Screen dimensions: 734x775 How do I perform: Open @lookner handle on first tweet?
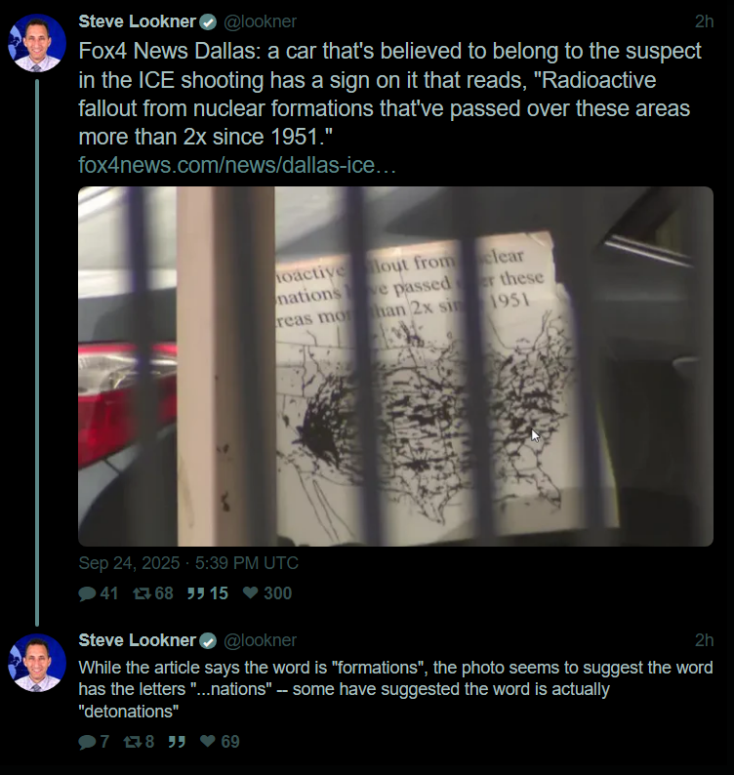[x=260, y=21]
